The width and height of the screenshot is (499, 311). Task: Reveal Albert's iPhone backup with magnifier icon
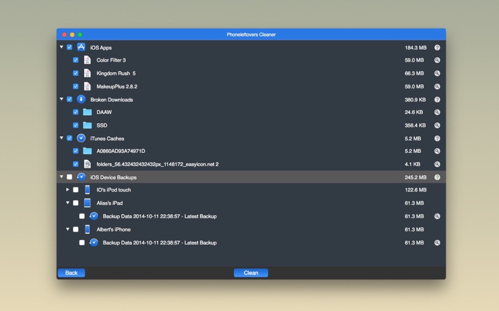[437, 243]
